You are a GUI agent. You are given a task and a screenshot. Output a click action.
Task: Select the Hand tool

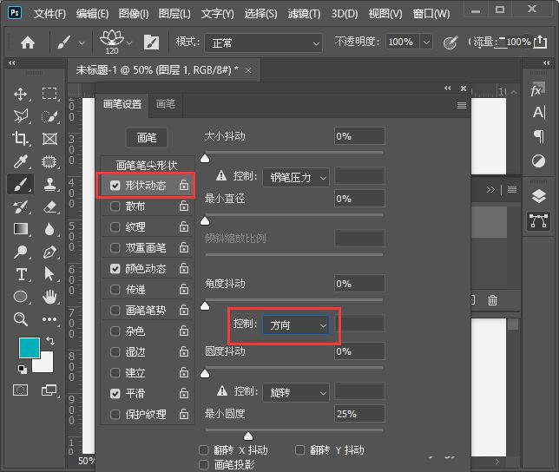coord(49,297)
